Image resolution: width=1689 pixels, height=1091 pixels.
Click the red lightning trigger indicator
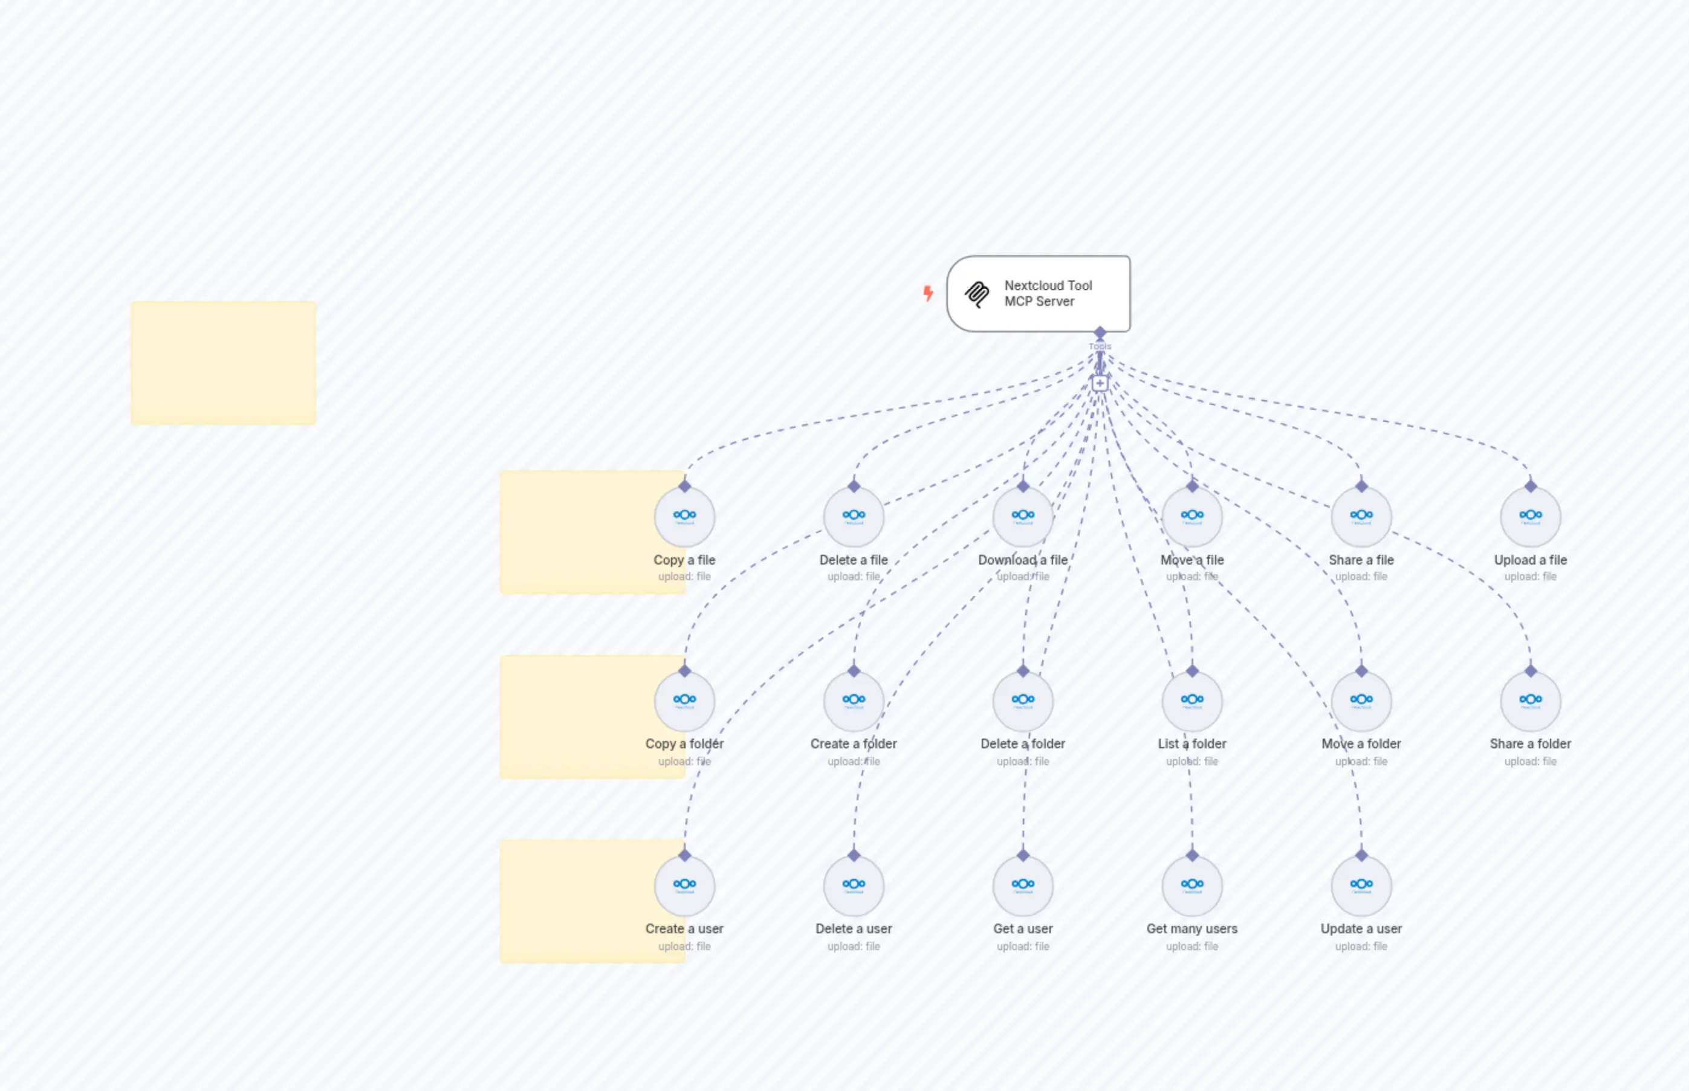click(x=928, y=293)
